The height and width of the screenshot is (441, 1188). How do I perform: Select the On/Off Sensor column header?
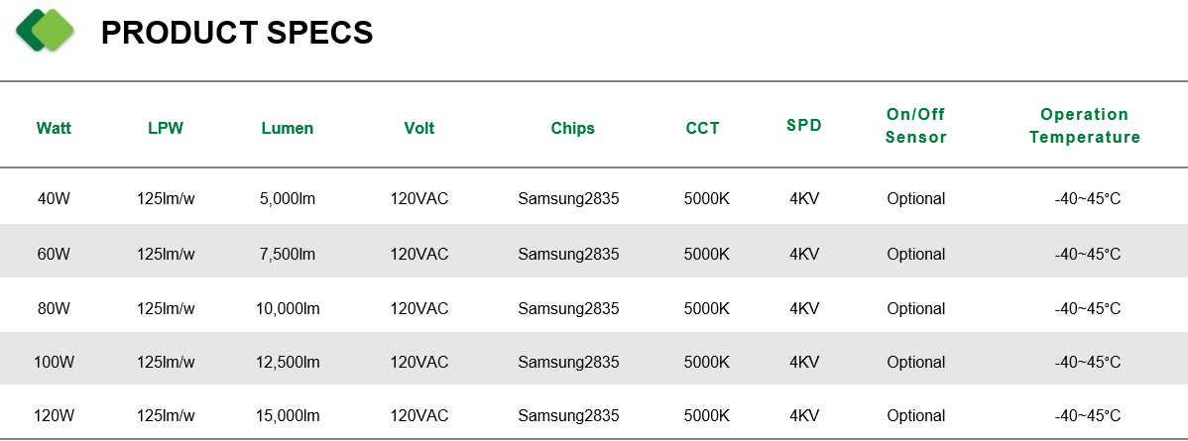tap(916, 126)
